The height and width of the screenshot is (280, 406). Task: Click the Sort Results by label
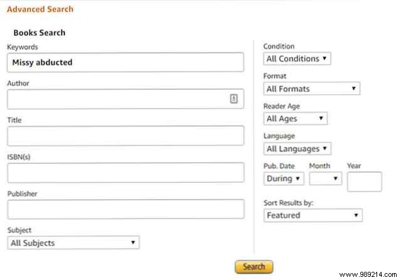pos(289,203)
